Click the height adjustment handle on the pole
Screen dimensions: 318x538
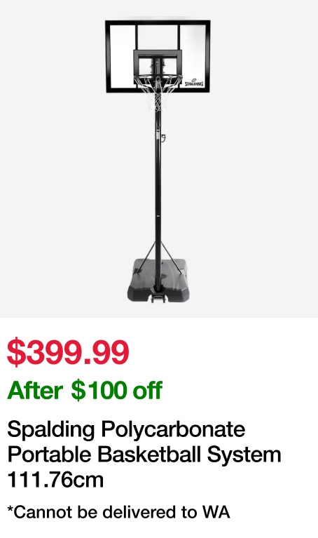point(163,137)
